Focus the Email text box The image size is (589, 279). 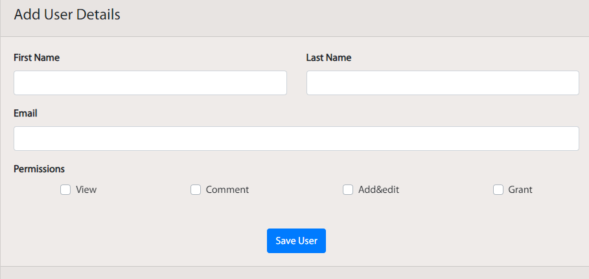click(x=296, y=139)
